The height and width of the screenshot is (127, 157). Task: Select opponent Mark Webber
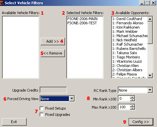pos(125,32)
